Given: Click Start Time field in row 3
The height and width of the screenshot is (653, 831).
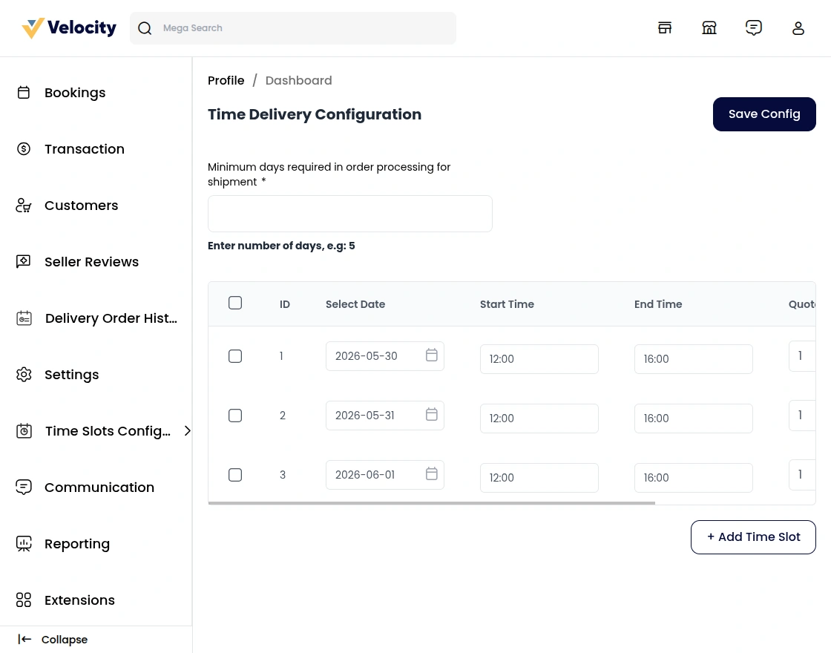Looking at the screenshot, I should (539, 478).
